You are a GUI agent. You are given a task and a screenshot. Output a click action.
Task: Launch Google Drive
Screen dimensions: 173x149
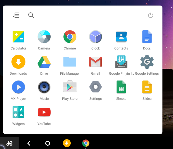[44, 62]
